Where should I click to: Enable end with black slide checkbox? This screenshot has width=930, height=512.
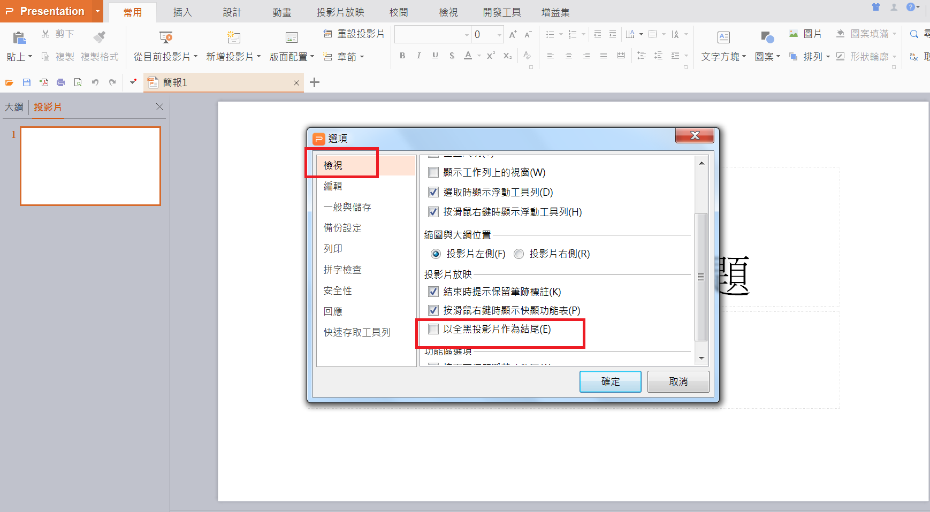pos(433,329)
